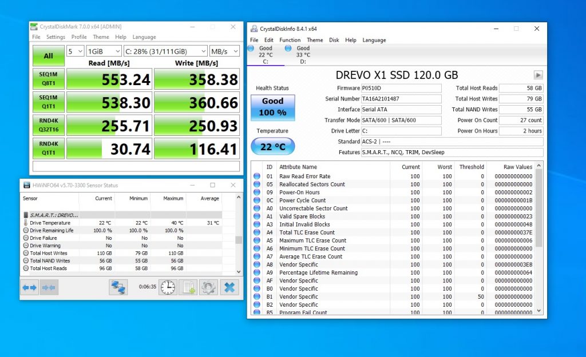The height and width of the screenshot is (357, 586).
Task: Open CrystalDiskMark Settings menu
Action: (56, 37)
